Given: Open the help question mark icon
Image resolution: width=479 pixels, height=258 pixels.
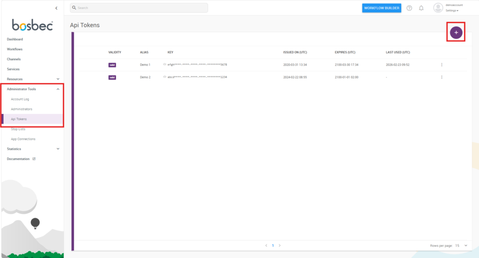Looking at the screenshot, I should pyautogui.click(x=409, y=8).
